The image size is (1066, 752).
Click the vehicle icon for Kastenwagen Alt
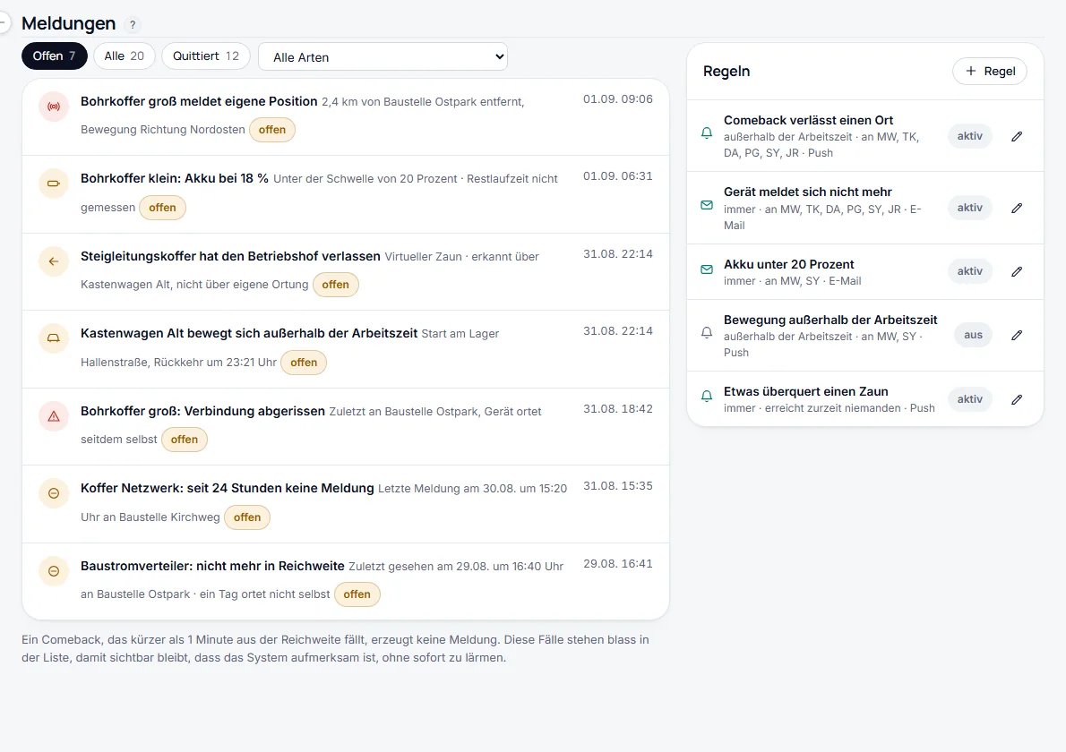[x=54, y=338]
